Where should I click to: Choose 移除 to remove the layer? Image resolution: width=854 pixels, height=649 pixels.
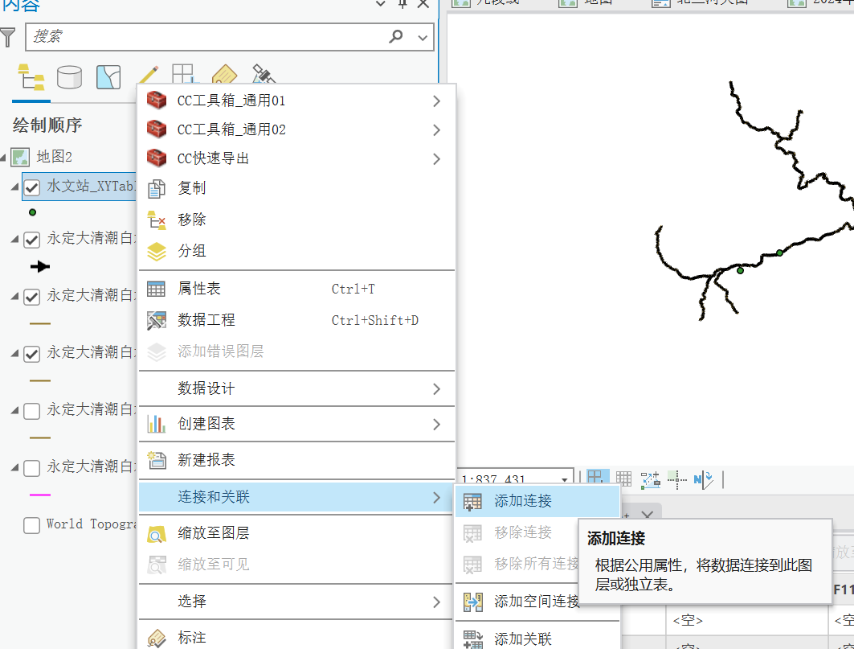pyautogui.click(x=296, y=220)
